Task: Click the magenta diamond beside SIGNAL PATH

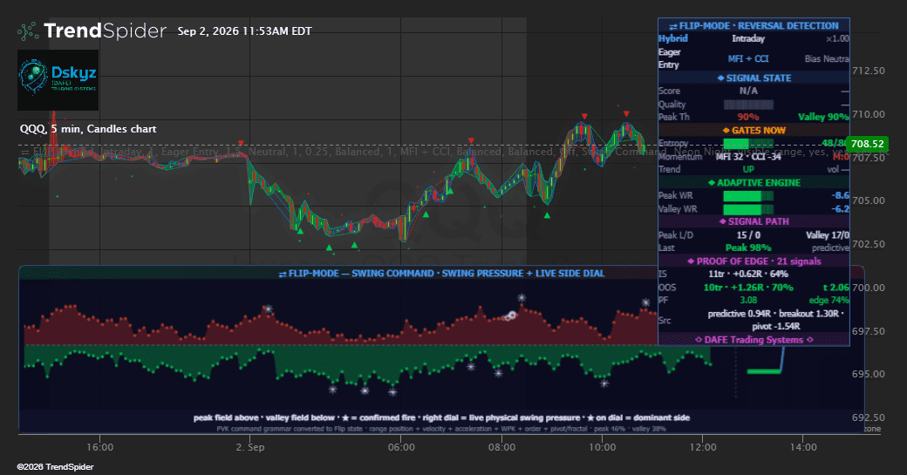Action: pos(722,221)
